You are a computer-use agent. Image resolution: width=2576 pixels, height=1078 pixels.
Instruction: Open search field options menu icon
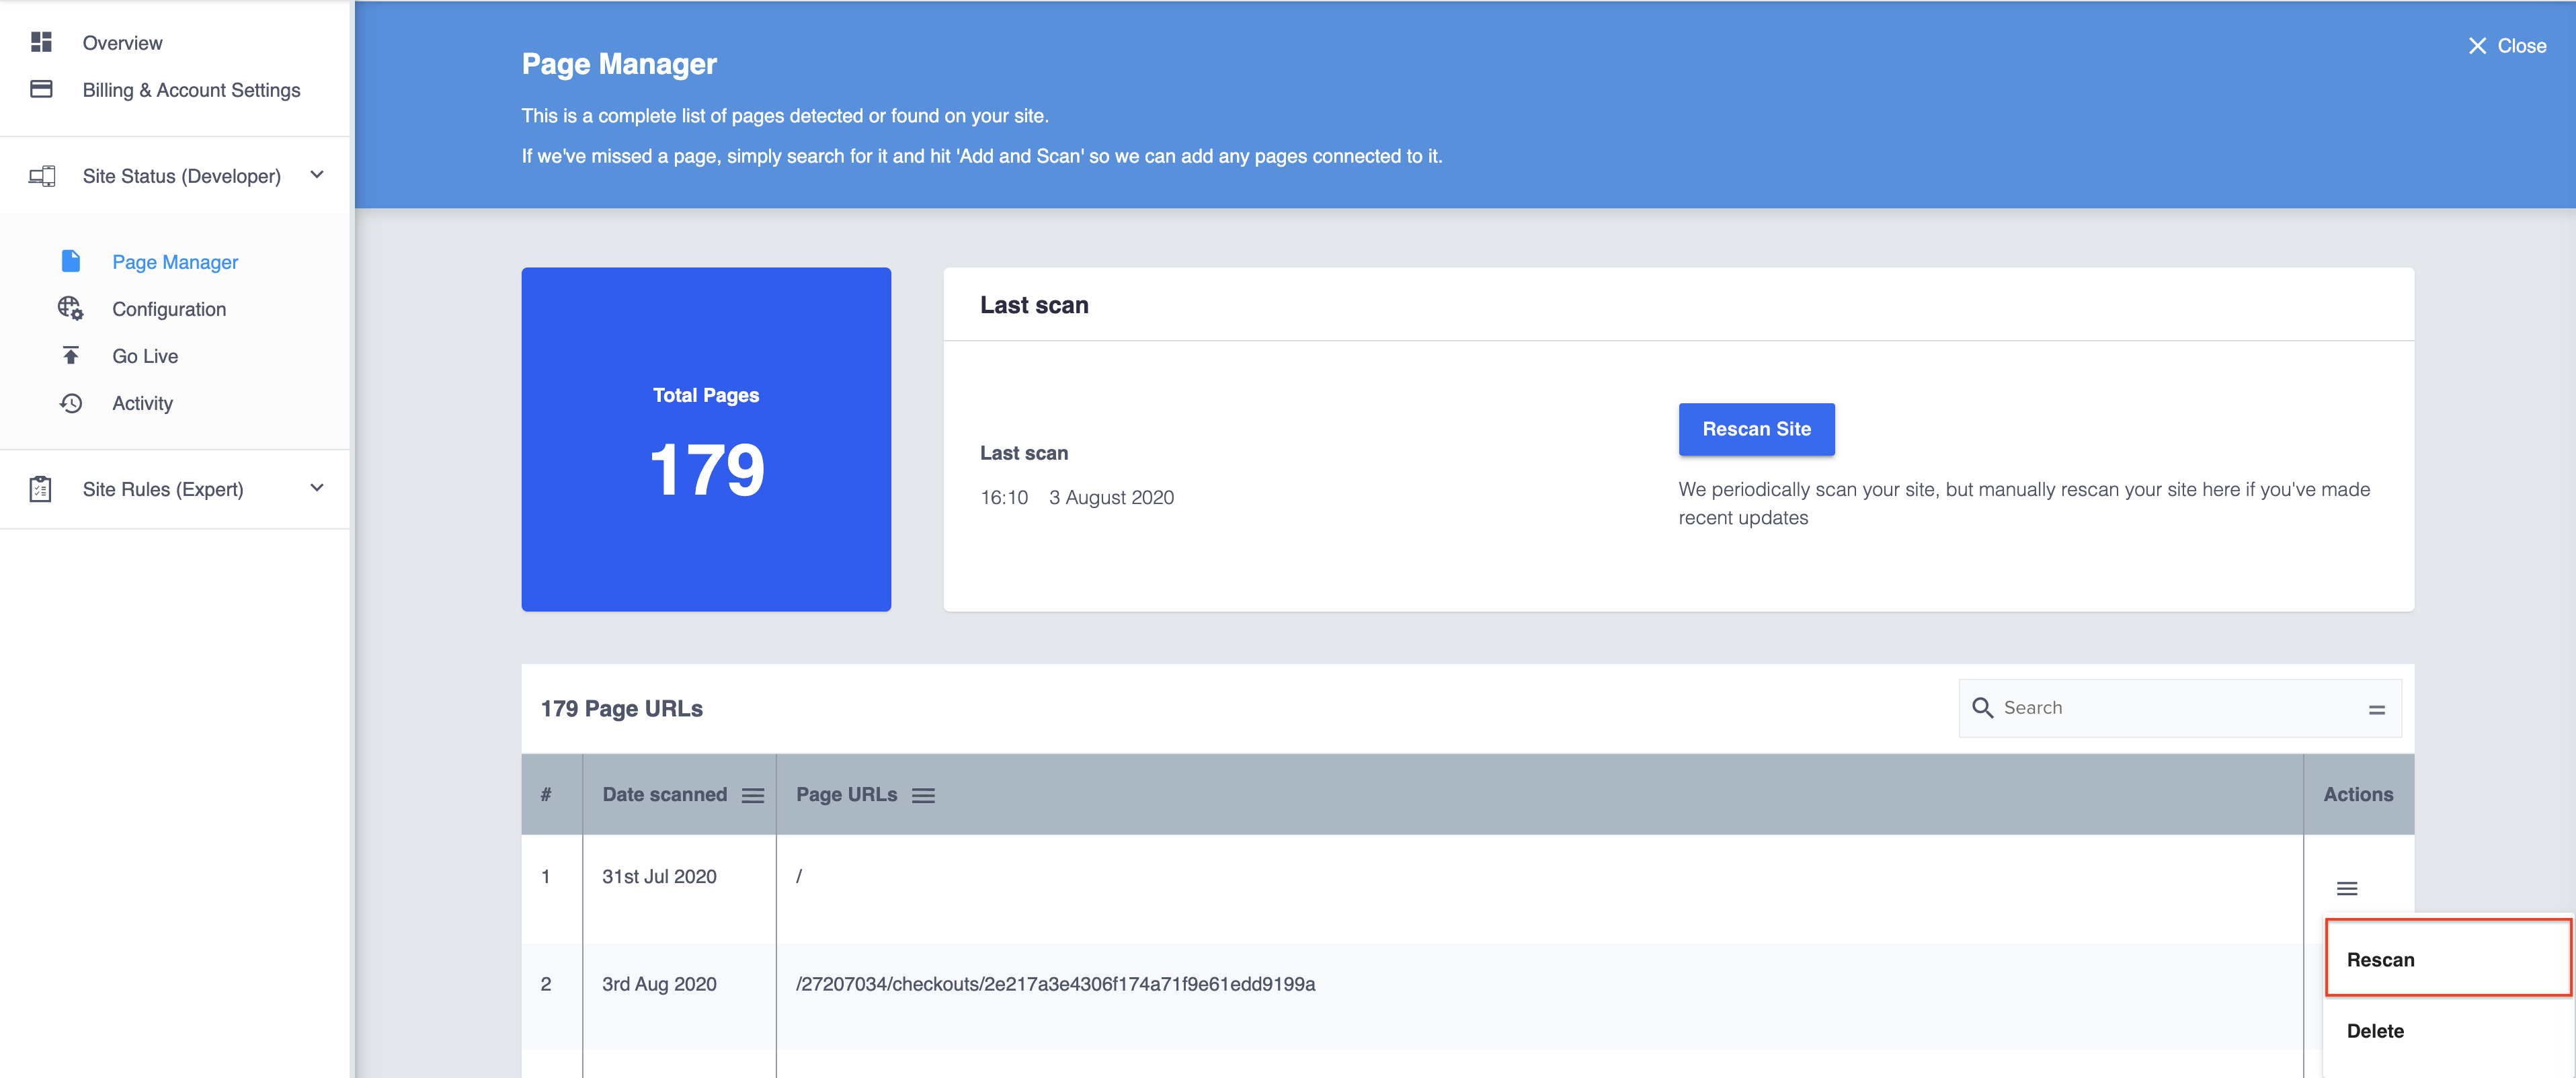tap(2376, 709)
